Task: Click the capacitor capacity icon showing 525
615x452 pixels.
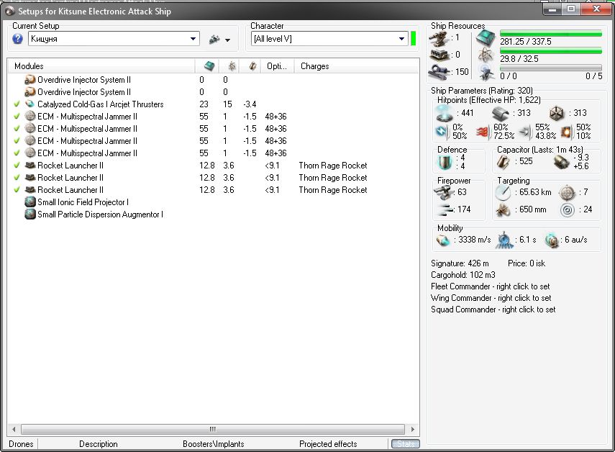Action: [504, 161]
